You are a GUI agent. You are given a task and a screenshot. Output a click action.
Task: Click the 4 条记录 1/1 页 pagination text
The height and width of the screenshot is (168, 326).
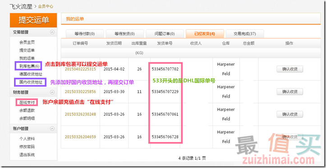pyautogui.click(x=192, y=158)
